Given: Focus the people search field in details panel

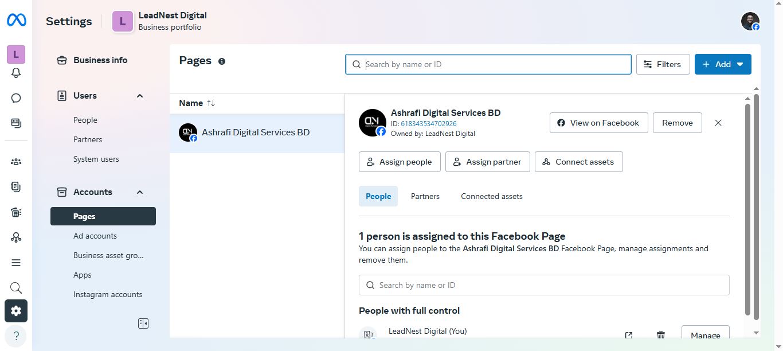Looking at the screenshot, I should (544, 285).
